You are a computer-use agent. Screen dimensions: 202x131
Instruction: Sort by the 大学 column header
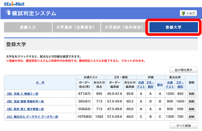pos(40,82)
